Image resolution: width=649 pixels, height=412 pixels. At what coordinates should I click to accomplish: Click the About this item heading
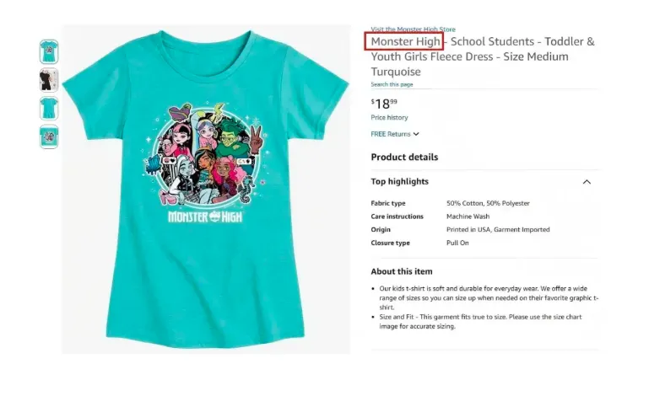click(x=402, y=271)
